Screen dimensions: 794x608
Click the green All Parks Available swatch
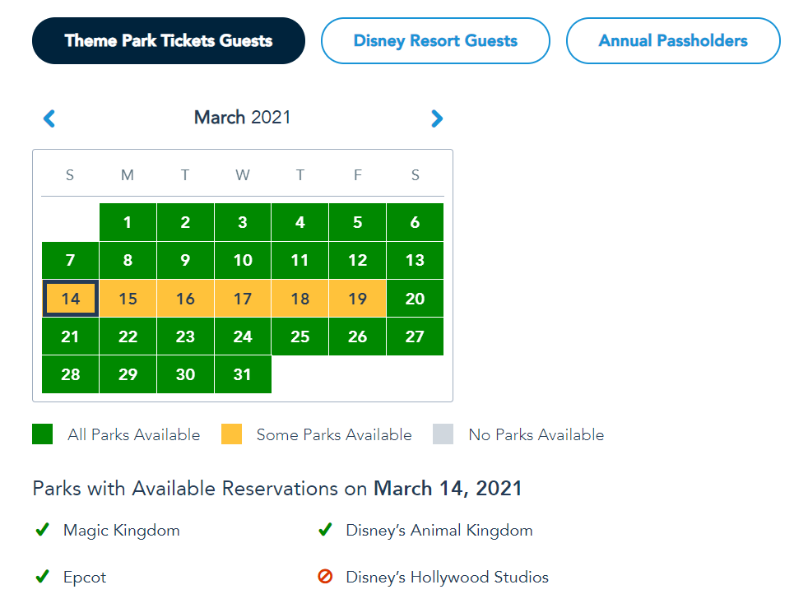point(43,434)
